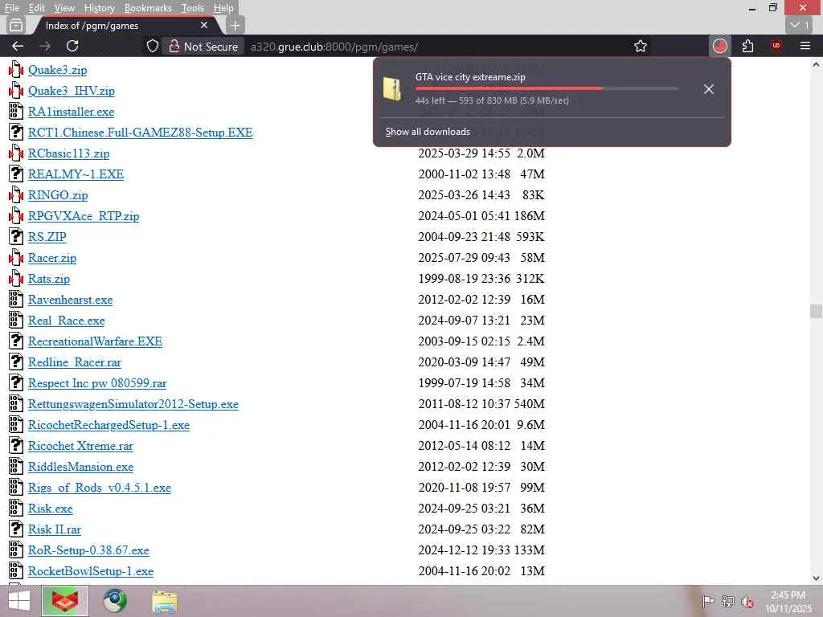This screenshot has width=823, height=617.
Task: Click Show all downloads
Action: (x=428, y=132)
